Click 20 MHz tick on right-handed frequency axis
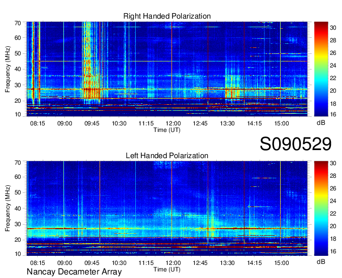Image resolution: width=342 pixels, height=278 pixels. [x=18, y=101]
